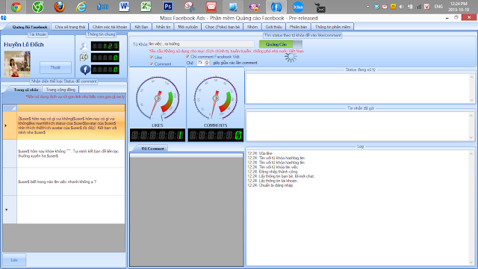Viewport: 478px width, 269px height.
Task: Open Yahoo Messenger smiley taskbar icon
Action: click(255, 7)
